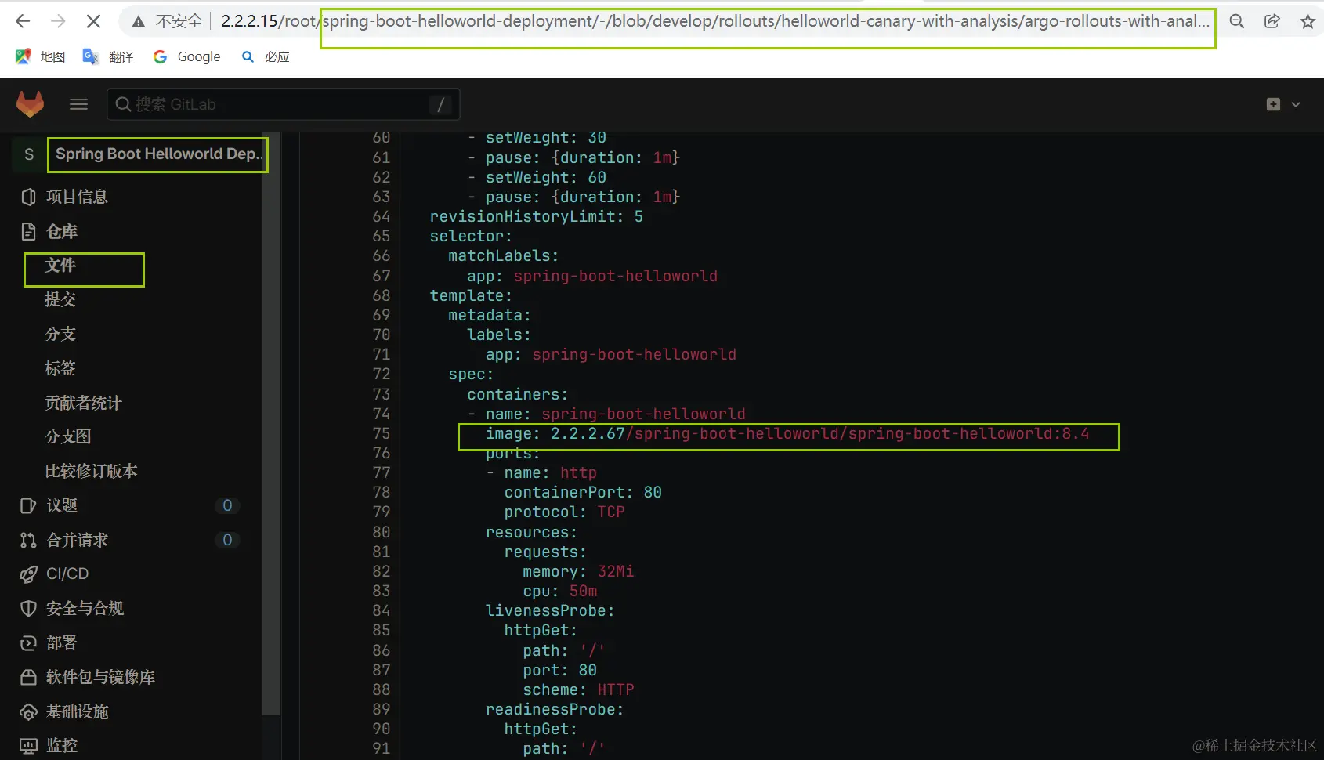Screen dimensions: 1324x760
Task: Click memory: 32Mi code line
Action: pyautogui.click(x=578, y=571)
